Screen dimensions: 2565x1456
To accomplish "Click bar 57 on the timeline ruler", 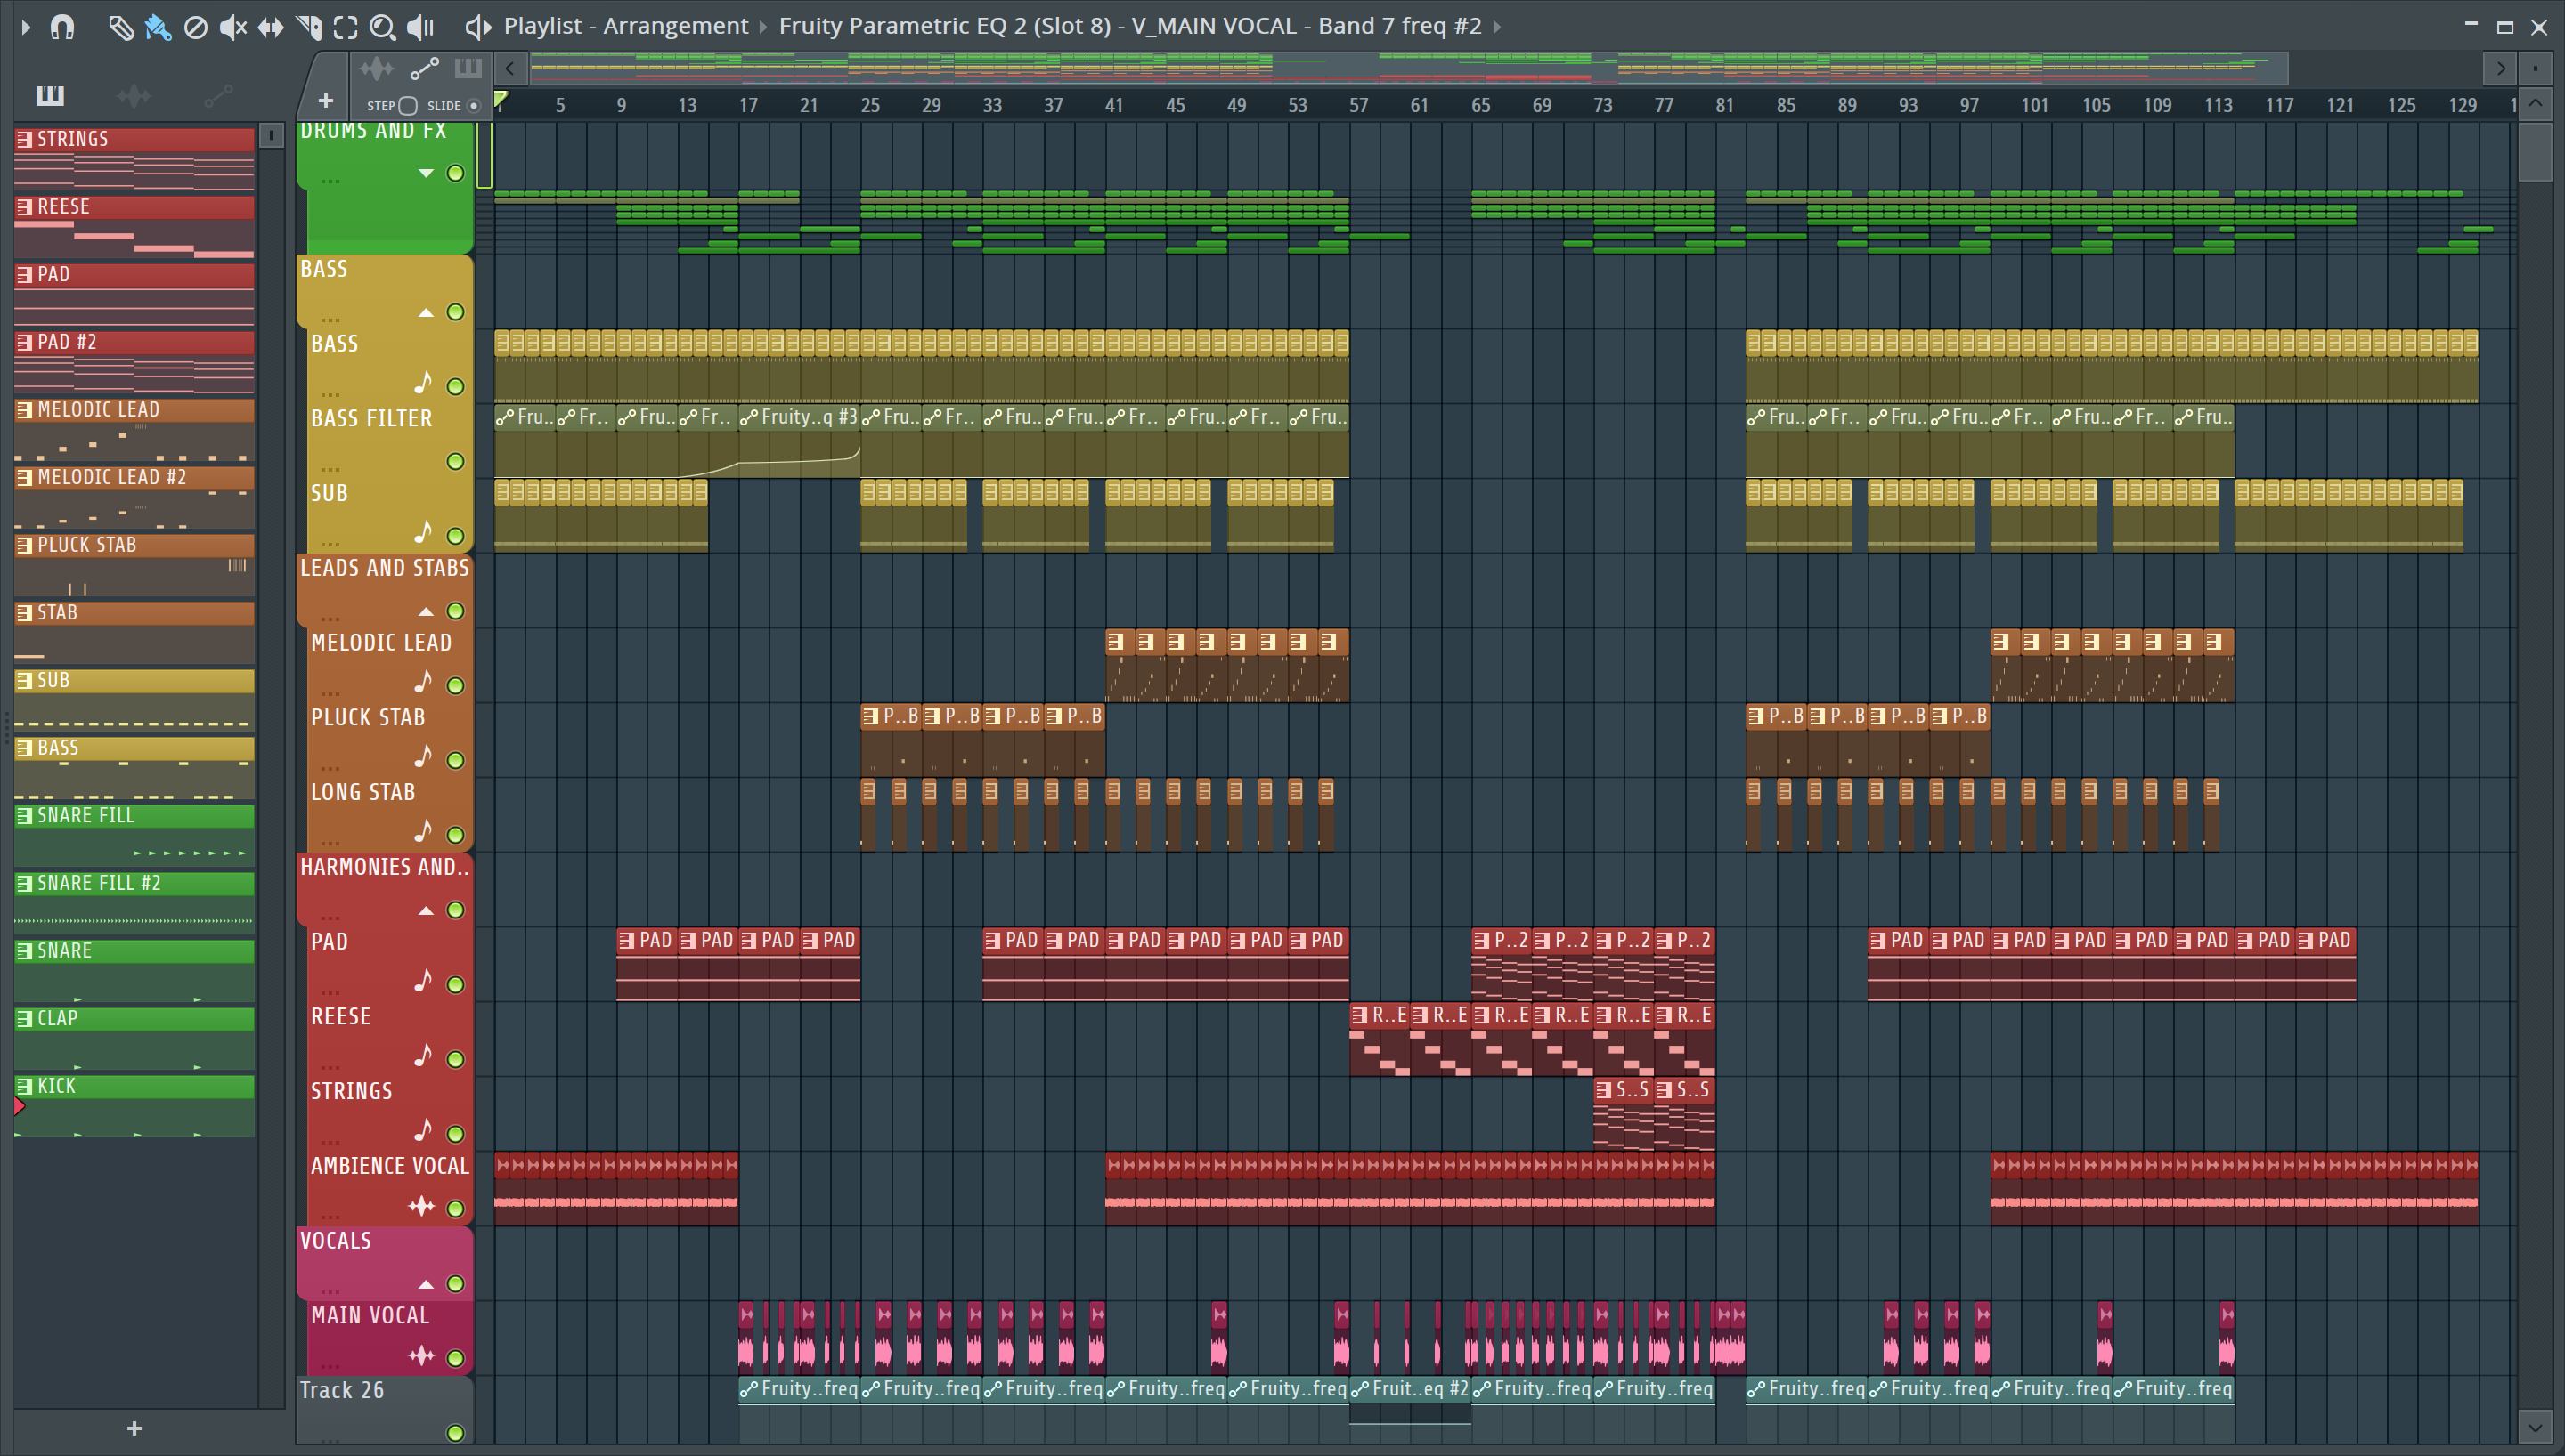I will click(x=1357, y=105).
